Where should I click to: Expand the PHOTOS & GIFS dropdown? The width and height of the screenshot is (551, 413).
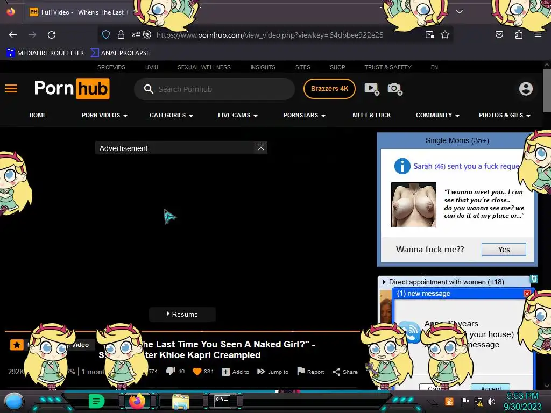pyautogui.click(x=505, y=115)
